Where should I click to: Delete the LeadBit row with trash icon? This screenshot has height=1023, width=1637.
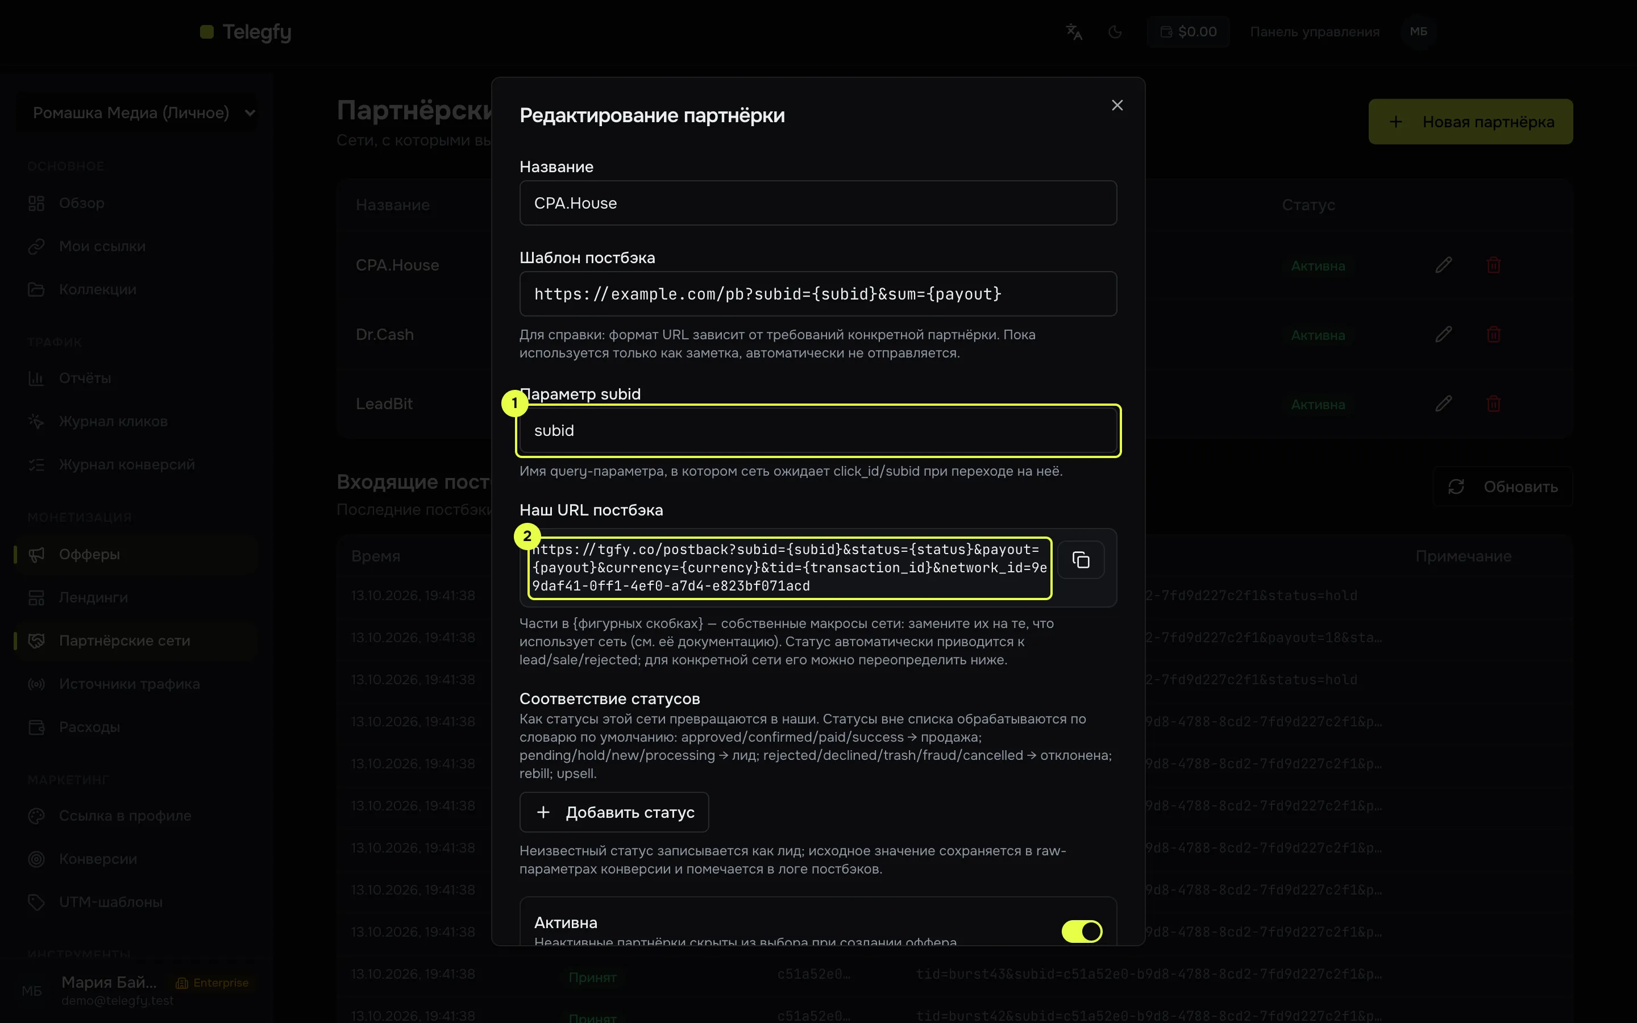click(1494, 404)
